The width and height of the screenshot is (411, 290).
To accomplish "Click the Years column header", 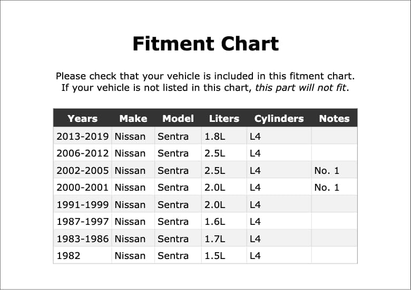I will point(83,119).
